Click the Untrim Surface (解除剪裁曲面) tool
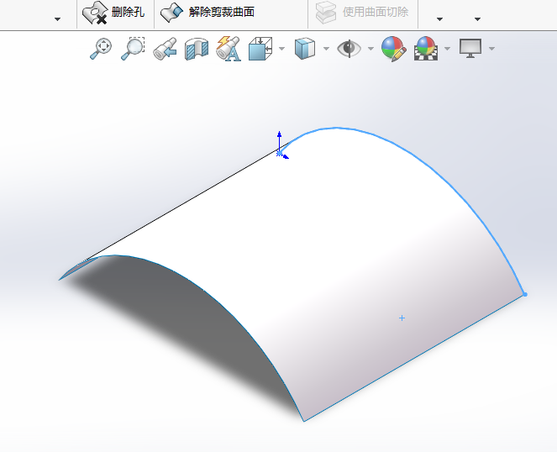The image size is (557, 452). coord(208,13)
